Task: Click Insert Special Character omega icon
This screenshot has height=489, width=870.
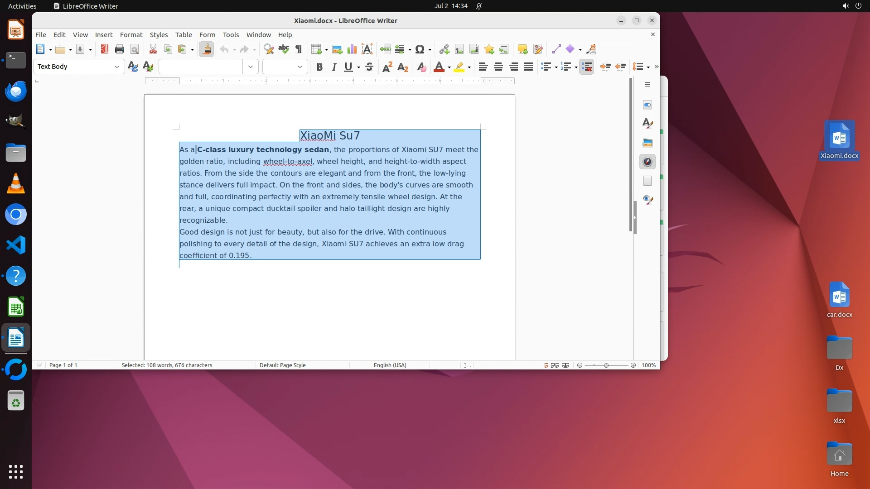Action: click(420, 49)
